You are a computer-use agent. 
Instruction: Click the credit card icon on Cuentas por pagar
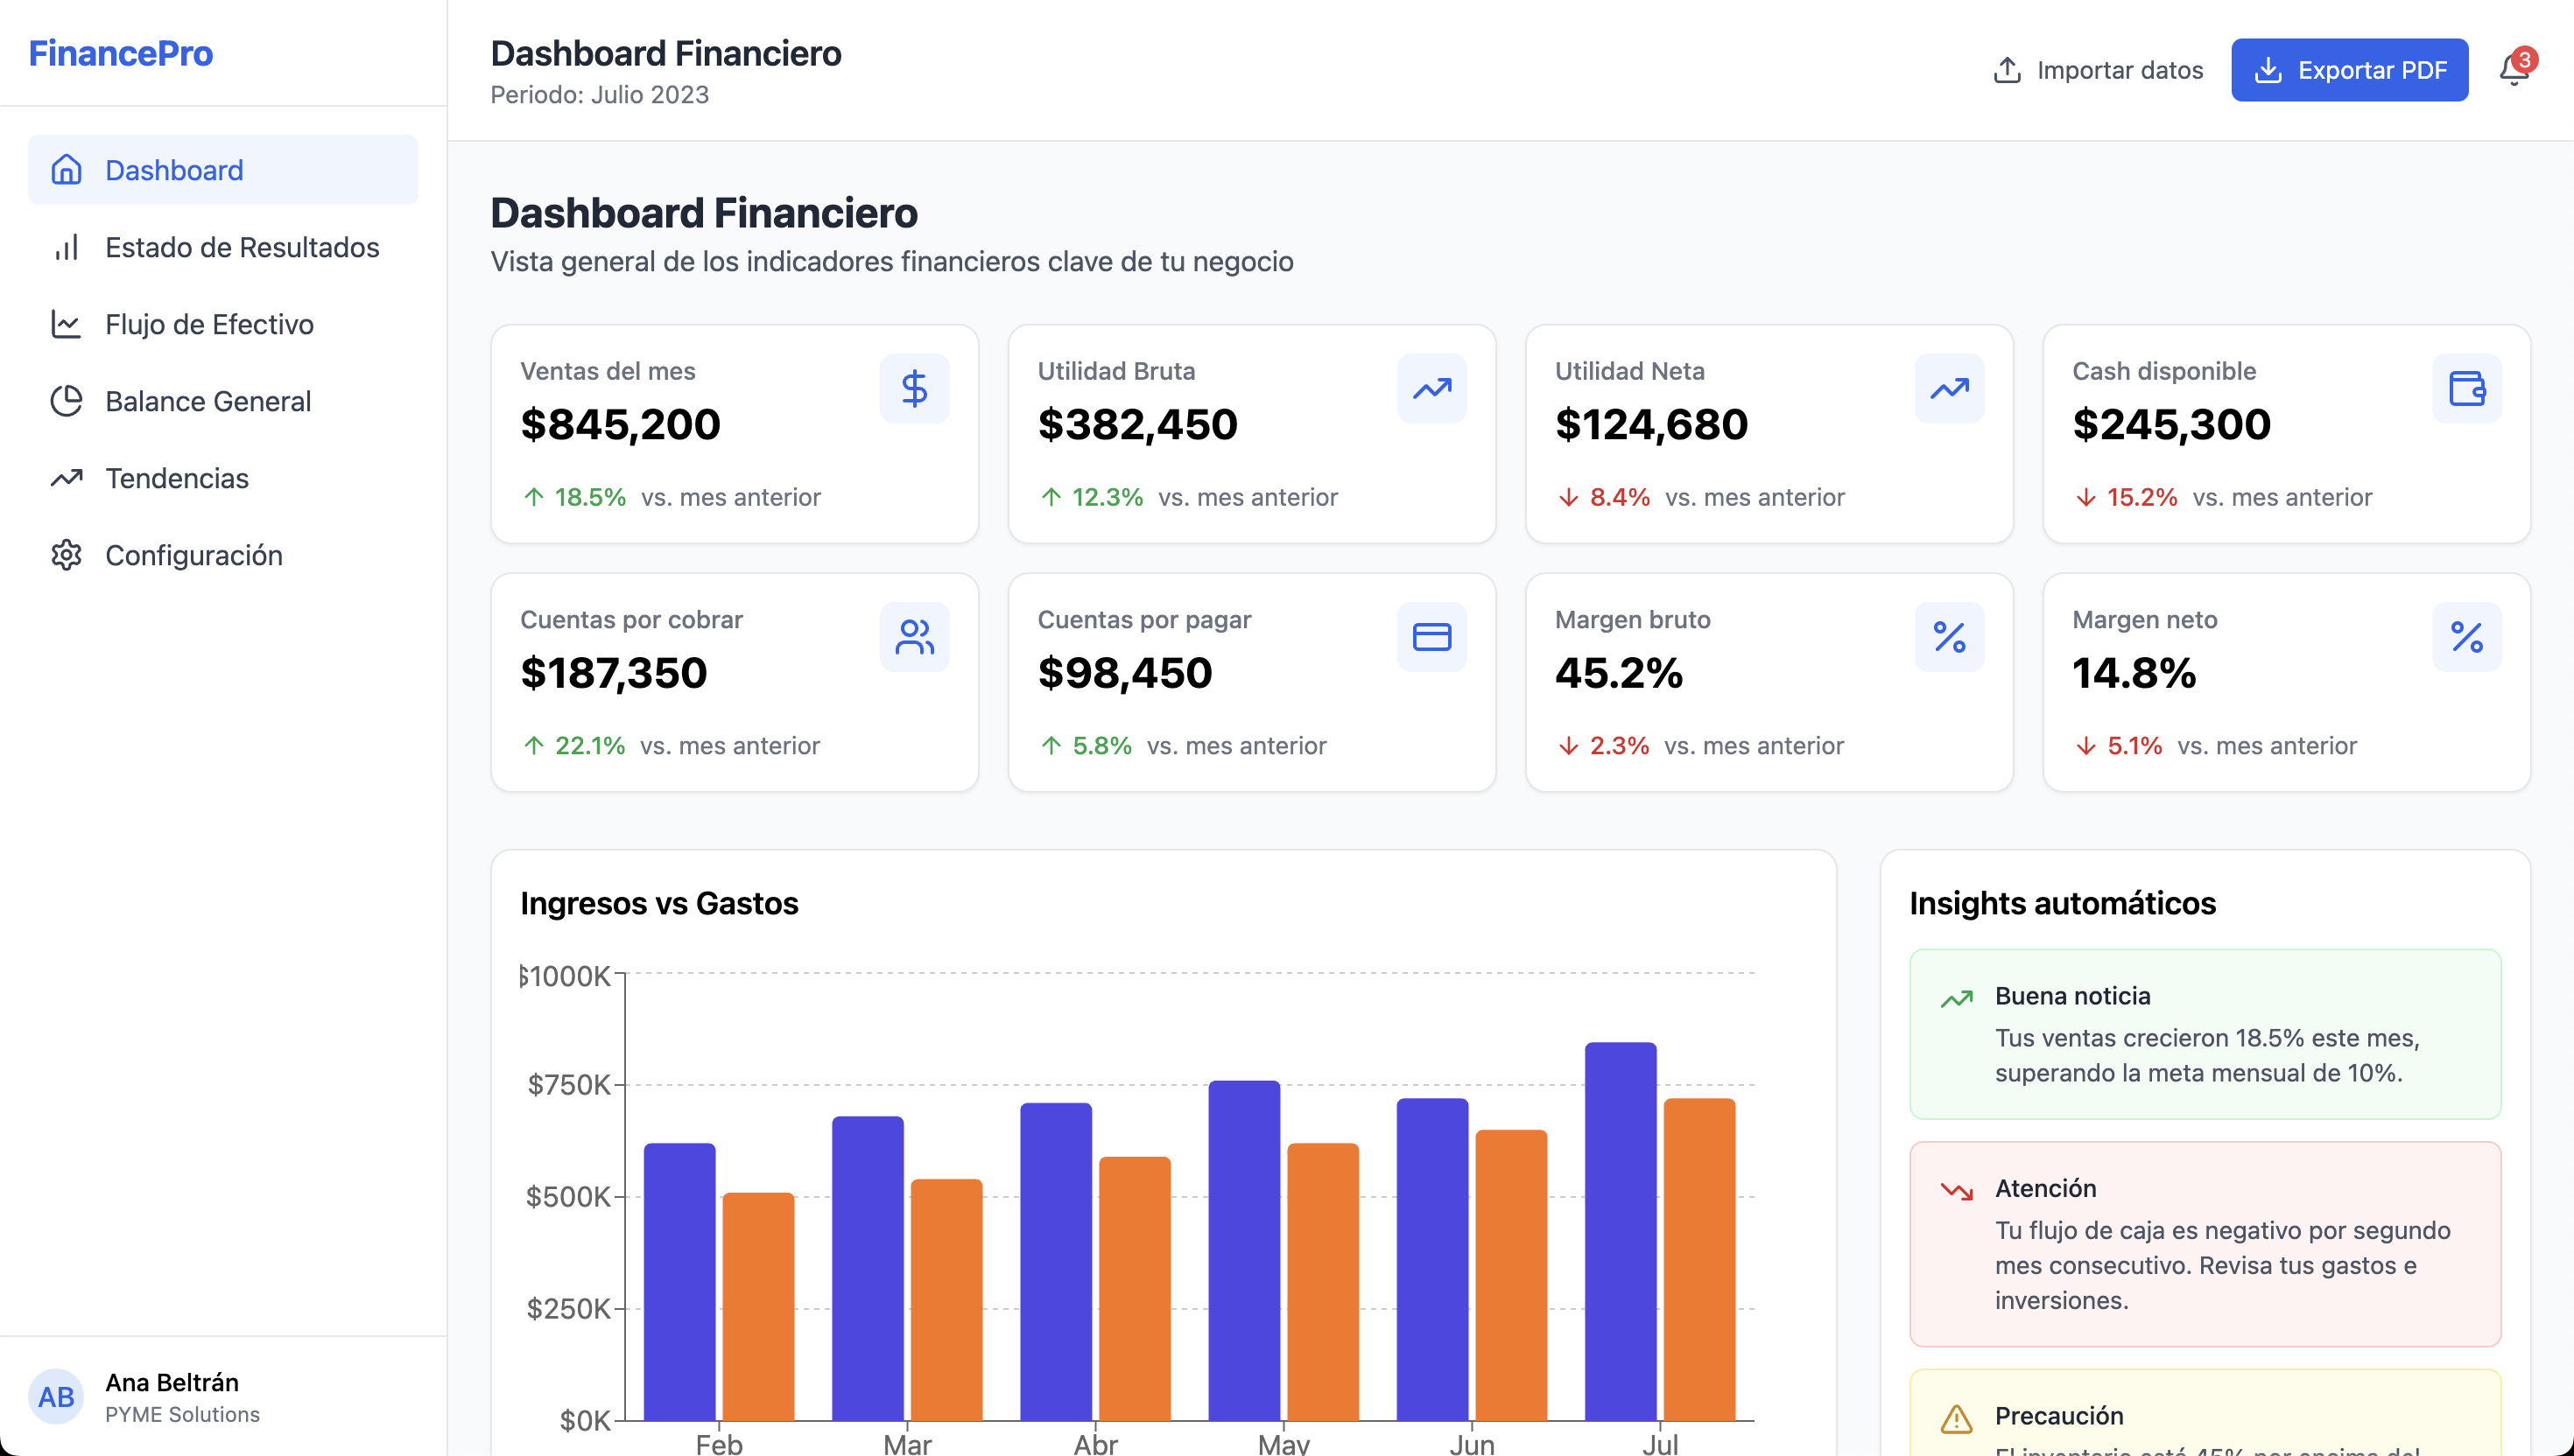click(x=1431, y=637)
